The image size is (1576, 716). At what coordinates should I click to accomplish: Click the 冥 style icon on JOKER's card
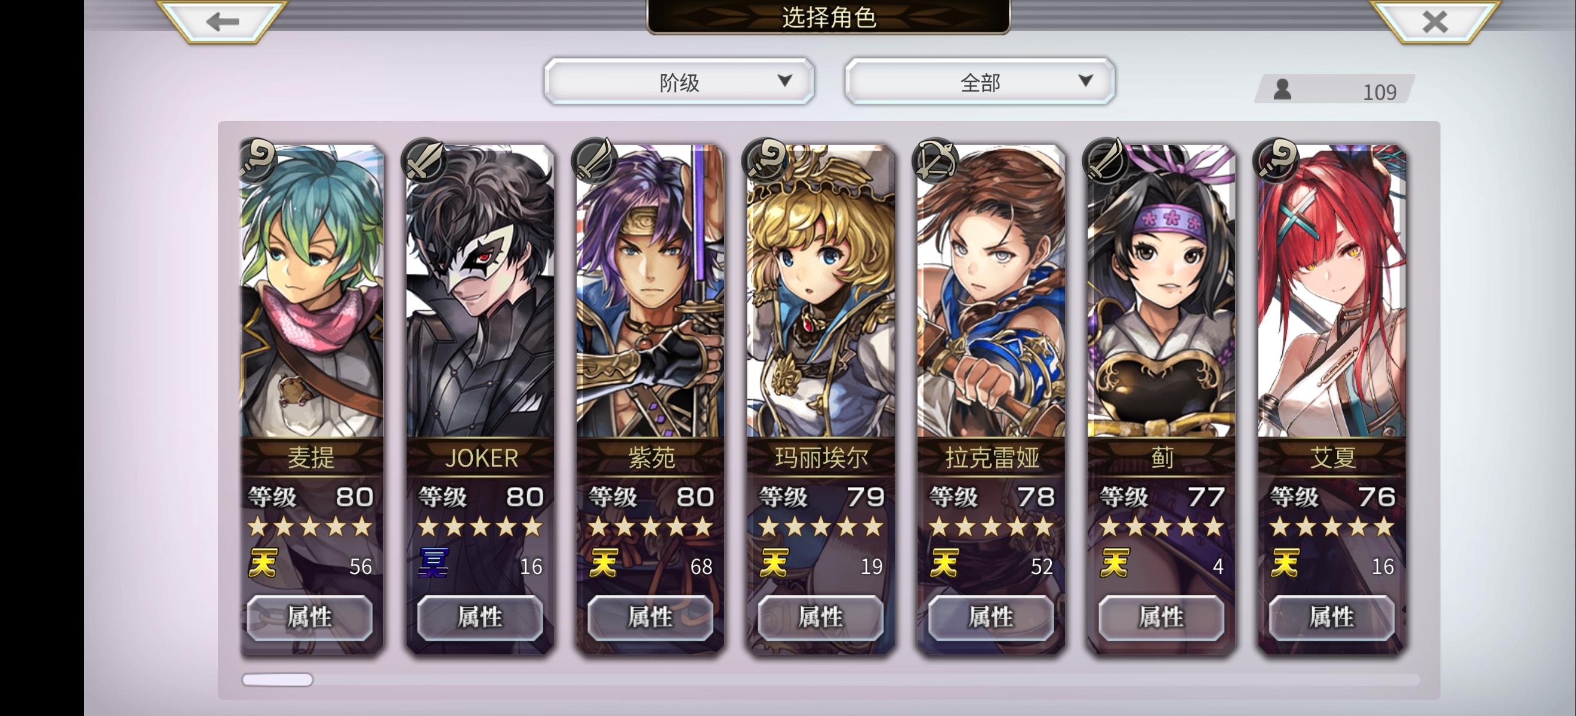[x=434, y=563]
